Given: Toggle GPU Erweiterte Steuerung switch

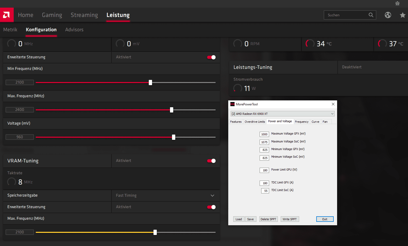Looking at the screenshot, I should tap(211, 57).
